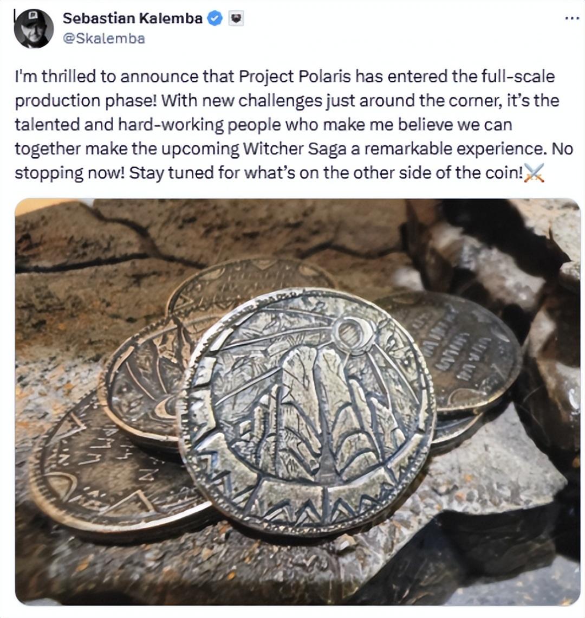Click the words "Witcher Saga" in tweet
The image size is (585, 618).
pos(295,149)
